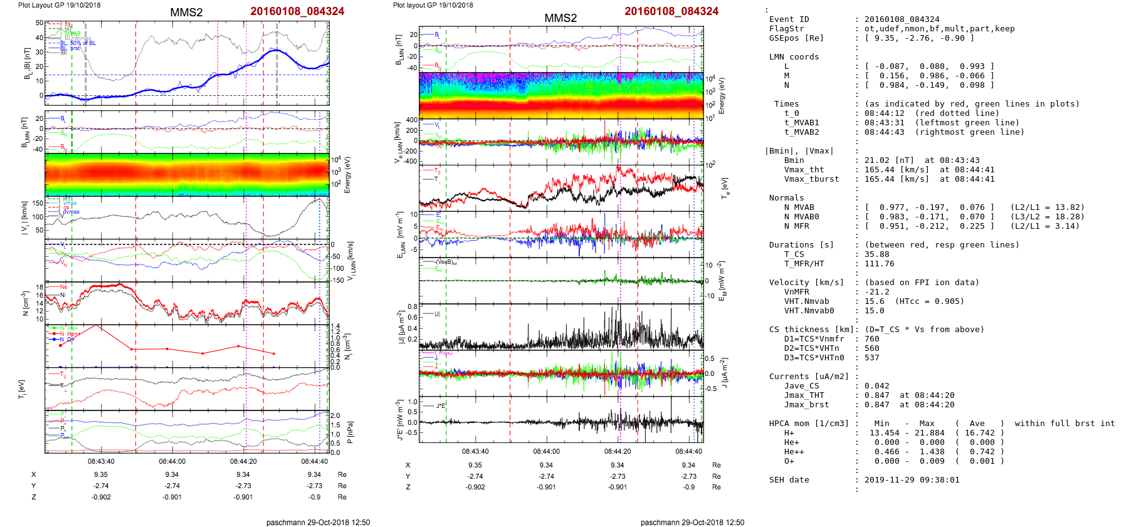Image resolution: width=1131 pixels, height=527 pixels.
Task: Select the D1=TCS*Vnmfr value 760
Action: point(871,339)
